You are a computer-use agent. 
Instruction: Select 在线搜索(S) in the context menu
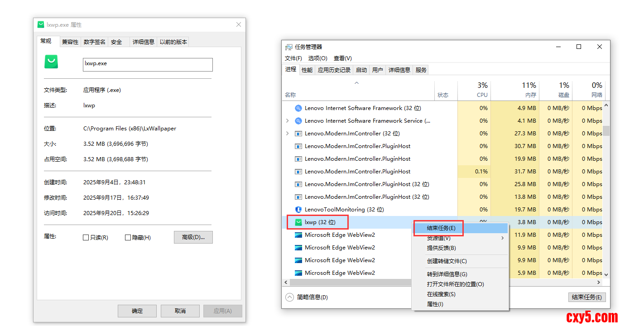460,294
